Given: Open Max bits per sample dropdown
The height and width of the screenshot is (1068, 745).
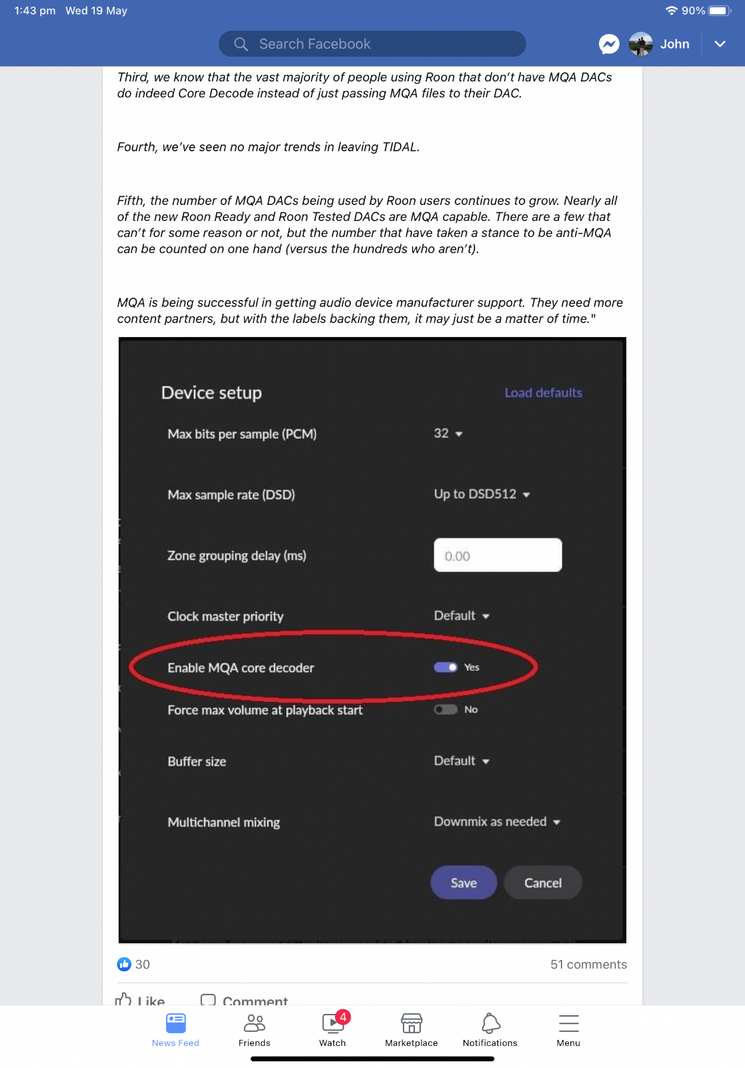Looking at the screenshot, I should [448, 434].
